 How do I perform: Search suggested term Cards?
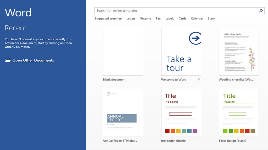click(182, 18)
